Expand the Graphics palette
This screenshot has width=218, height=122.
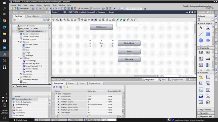coord(198,113)
